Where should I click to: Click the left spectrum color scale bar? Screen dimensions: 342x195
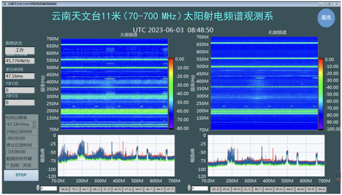point(171,94)
